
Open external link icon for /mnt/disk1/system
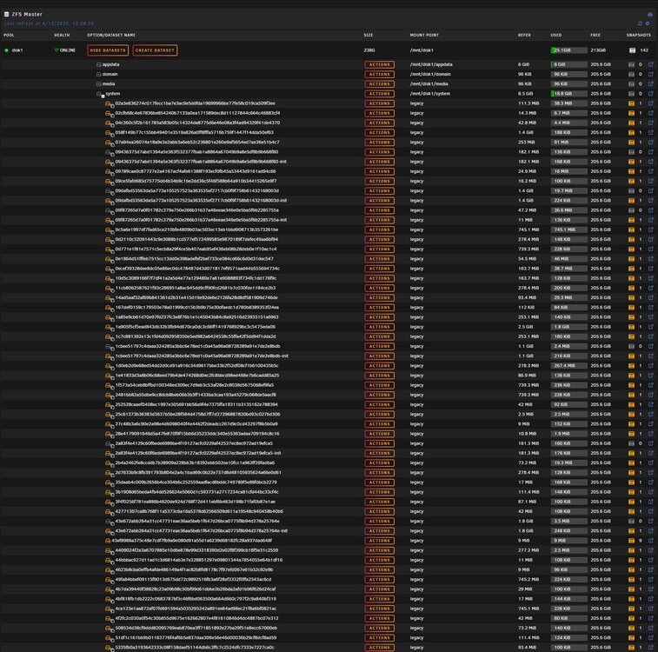pyautogui.click(x=650, y=94)
